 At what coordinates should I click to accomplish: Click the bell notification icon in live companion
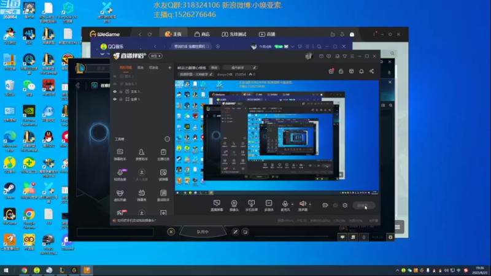pos(361,71)
